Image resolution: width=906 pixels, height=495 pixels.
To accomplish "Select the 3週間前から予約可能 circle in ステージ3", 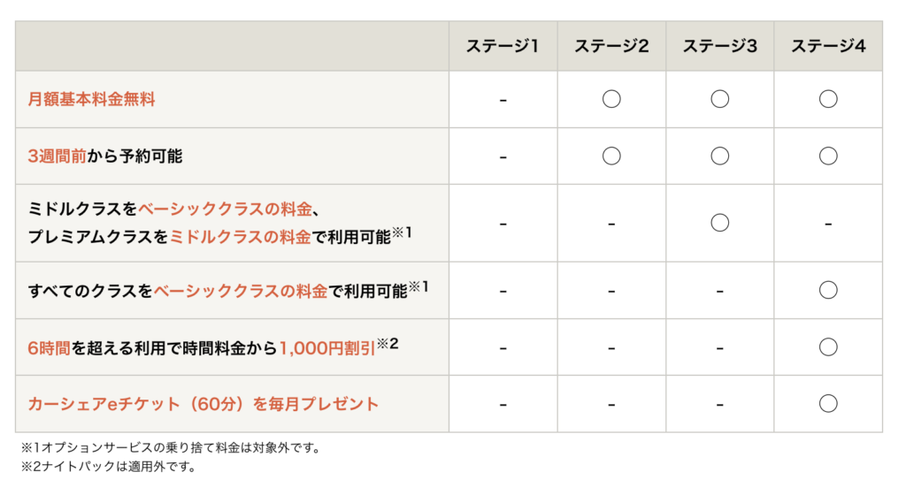I will pos(720,156).
